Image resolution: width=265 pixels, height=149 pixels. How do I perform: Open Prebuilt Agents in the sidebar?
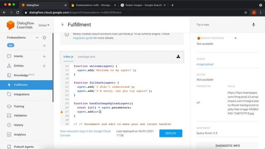[24, 147]
